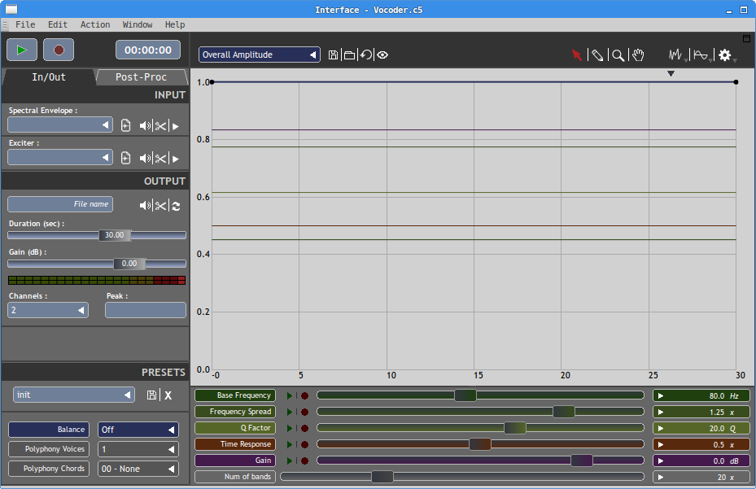Play the Spectral Envelope speaker icon
The height and width of the screenshot is (489, 756).
coord(145,126)
